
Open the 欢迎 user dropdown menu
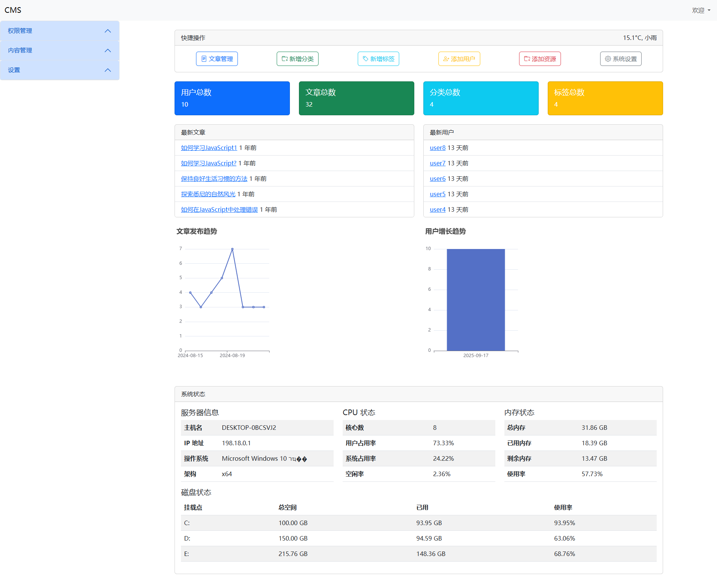pos(701,11)
